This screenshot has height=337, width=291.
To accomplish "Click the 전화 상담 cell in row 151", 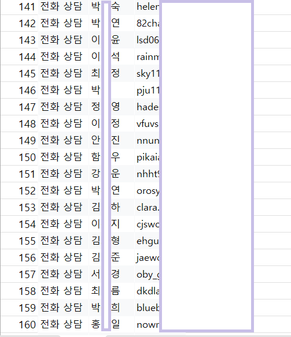I will 63,174.
